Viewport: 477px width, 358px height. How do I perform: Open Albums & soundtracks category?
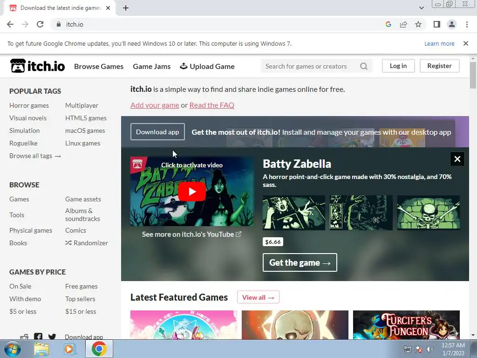[x=82, y=214]
